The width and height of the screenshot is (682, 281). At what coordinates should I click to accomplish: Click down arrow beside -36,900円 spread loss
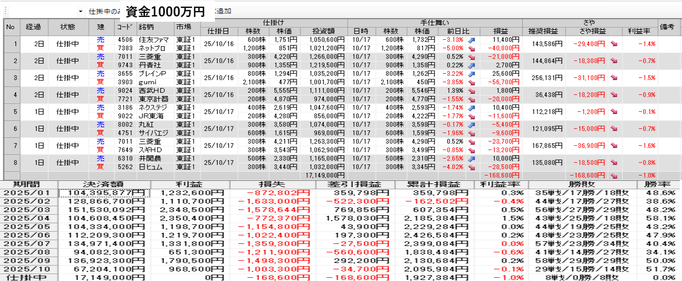click(x=614, y=146)
